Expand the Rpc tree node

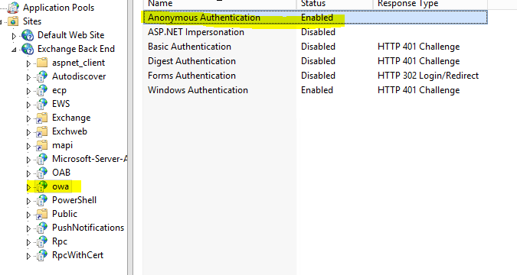pos(28,243)
